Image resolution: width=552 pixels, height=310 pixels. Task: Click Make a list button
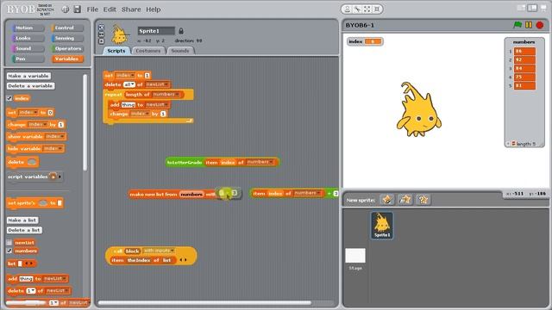[22, 220]
